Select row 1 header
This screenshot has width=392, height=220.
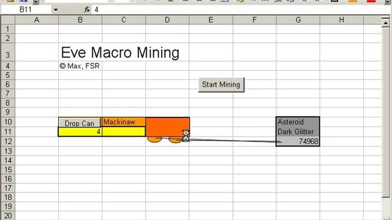tap(8, 29)
